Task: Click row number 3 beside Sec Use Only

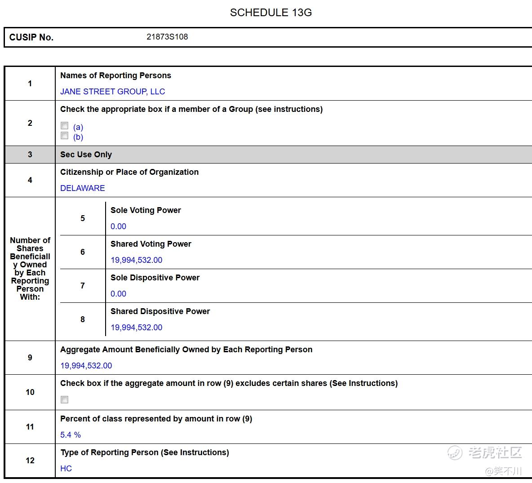Action: pyautogui.click(x=30, y=155)
